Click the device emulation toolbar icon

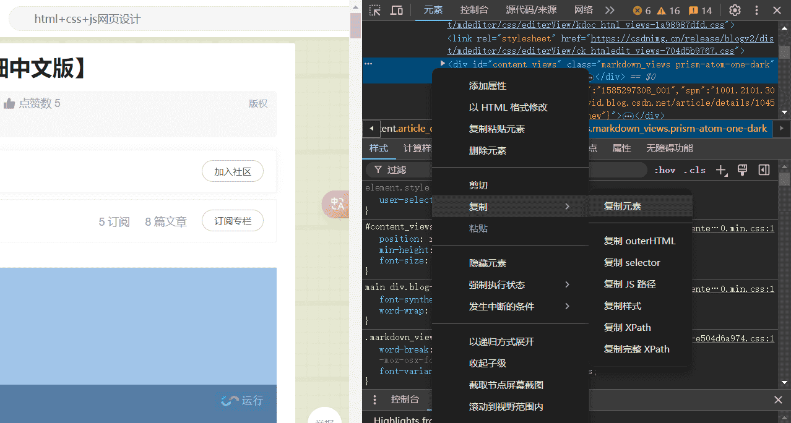[396, 10]
